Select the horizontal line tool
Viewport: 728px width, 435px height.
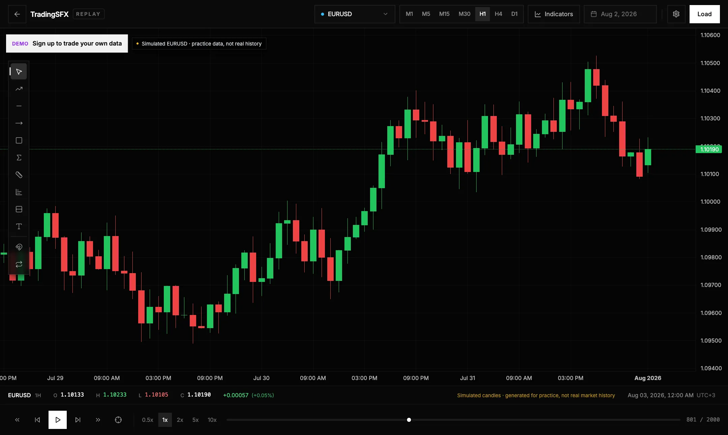pos(19,106)
